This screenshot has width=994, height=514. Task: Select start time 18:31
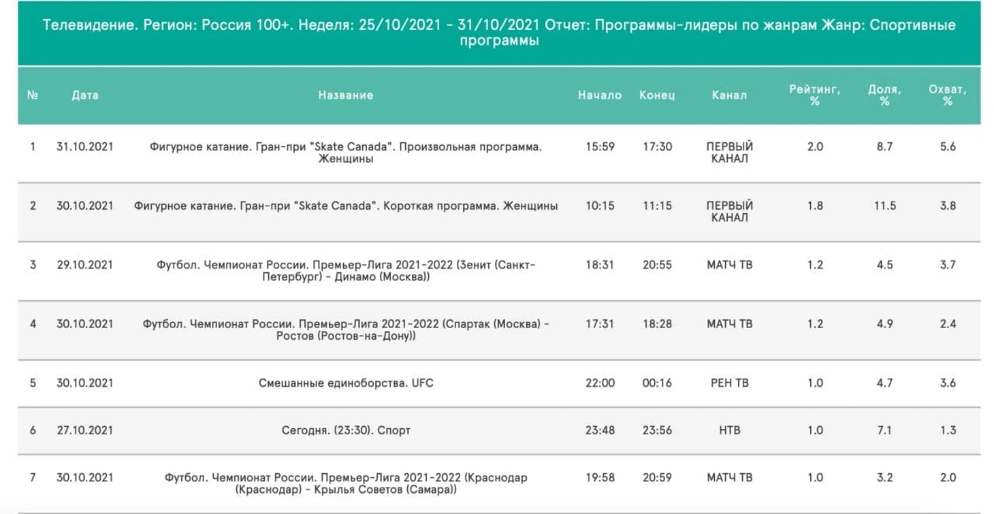pos(600,265)
